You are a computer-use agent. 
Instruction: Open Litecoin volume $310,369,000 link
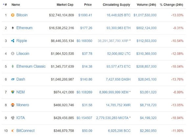click(x=146, y=54)
